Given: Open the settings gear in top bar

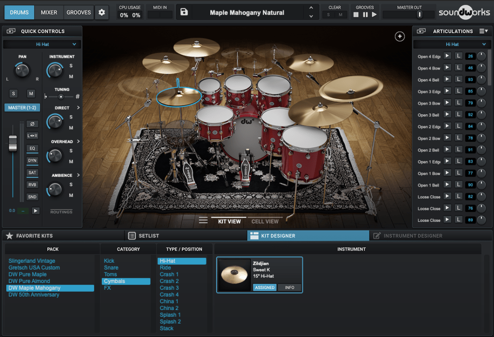Looking at the screenshot, I should 101,13.
